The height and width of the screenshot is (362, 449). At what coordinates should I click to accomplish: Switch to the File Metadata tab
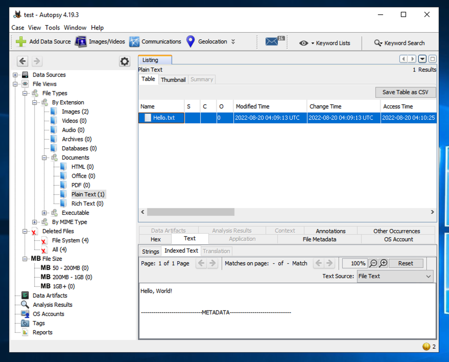tap(320, 239)
